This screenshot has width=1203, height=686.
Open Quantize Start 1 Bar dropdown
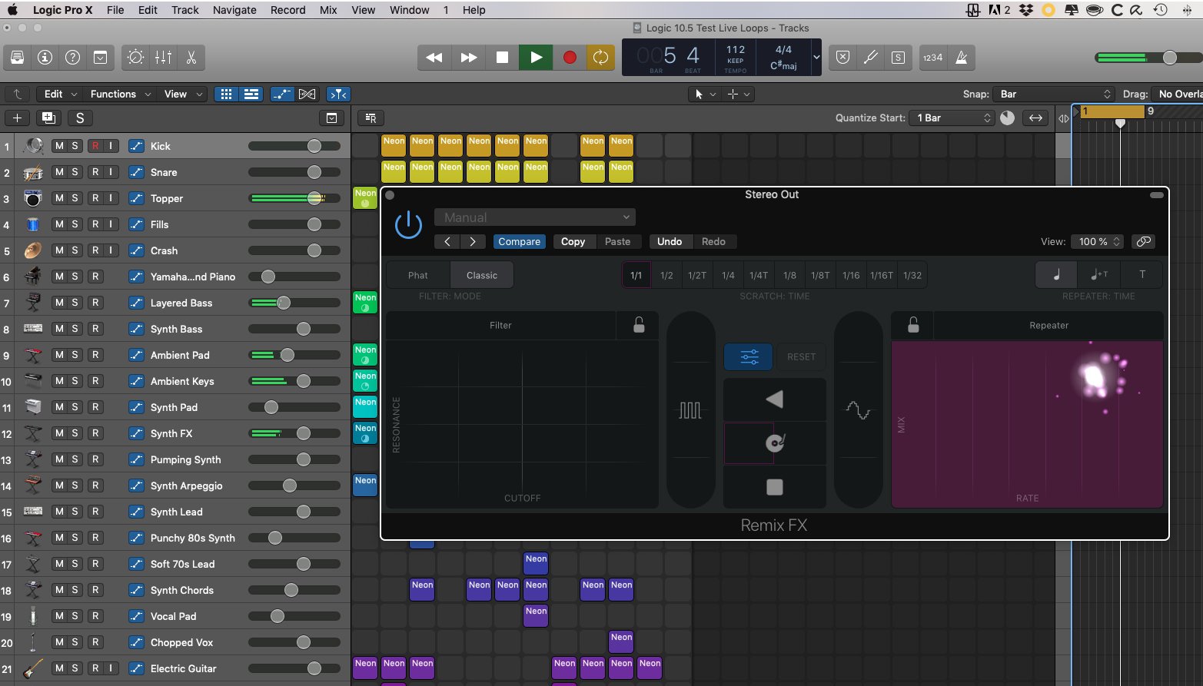click(x=952, y=118)
